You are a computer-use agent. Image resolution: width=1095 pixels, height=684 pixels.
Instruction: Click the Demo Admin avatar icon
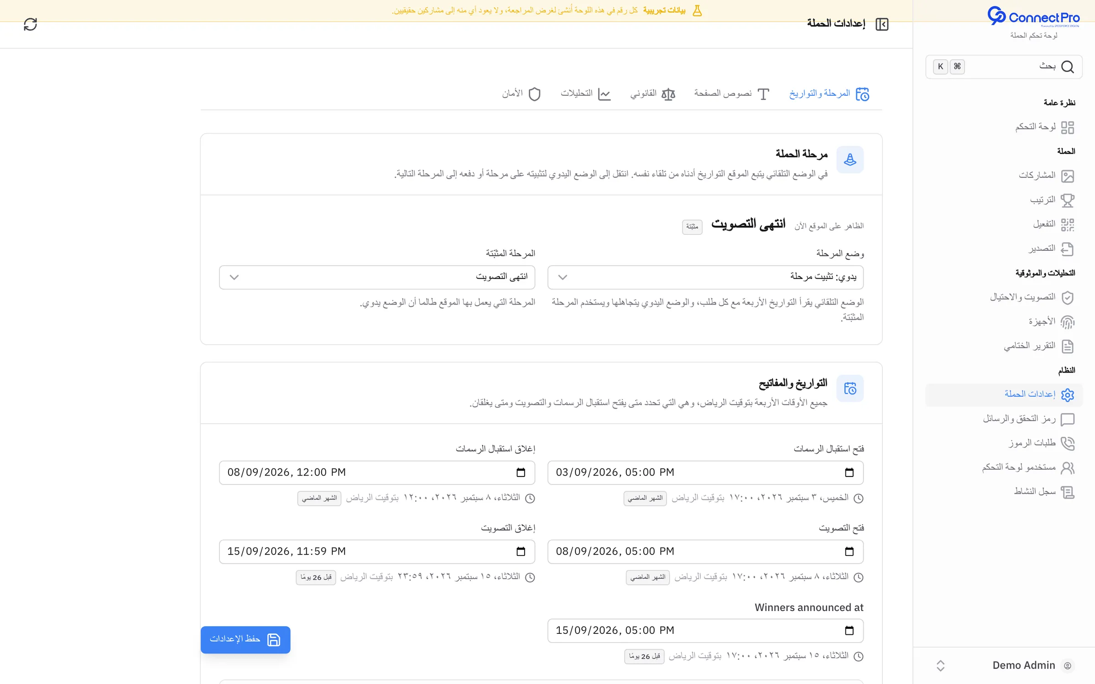[x=1068, y=666]
